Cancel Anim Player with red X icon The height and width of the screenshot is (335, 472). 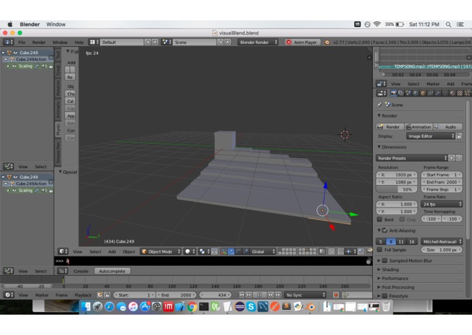(x=289, y=42)
